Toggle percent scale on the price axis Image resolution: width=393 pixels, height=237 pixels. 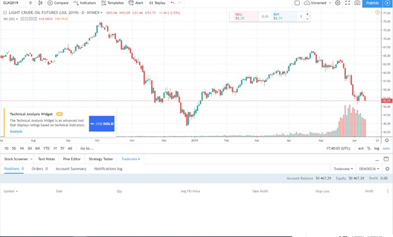click(x=368, y=149)
